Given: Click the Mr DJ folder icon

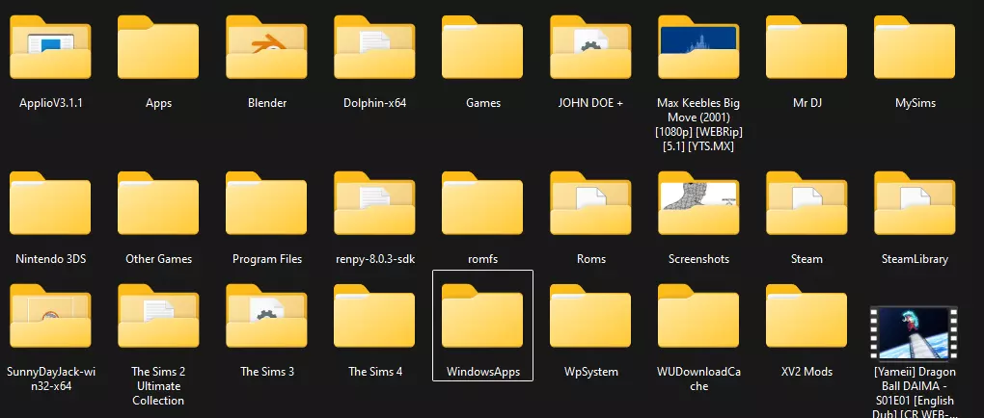Looking at the screenshot, I should pyautogui.click(x=806, y=47).
